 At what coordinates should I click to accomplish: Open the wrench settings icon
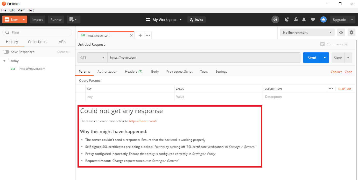(296, 19)
